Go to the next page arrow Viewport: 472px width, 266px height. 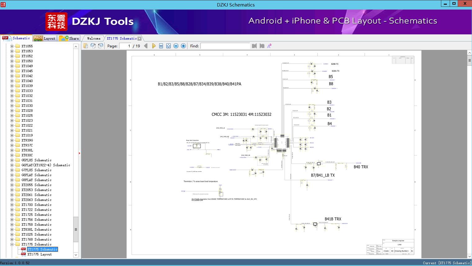click(x=154, y=46)
